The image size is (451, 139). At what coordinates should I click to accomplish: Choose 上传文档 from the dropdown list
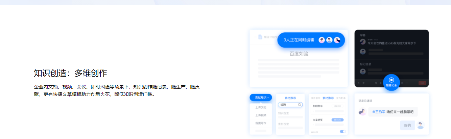tap(261, 107)
